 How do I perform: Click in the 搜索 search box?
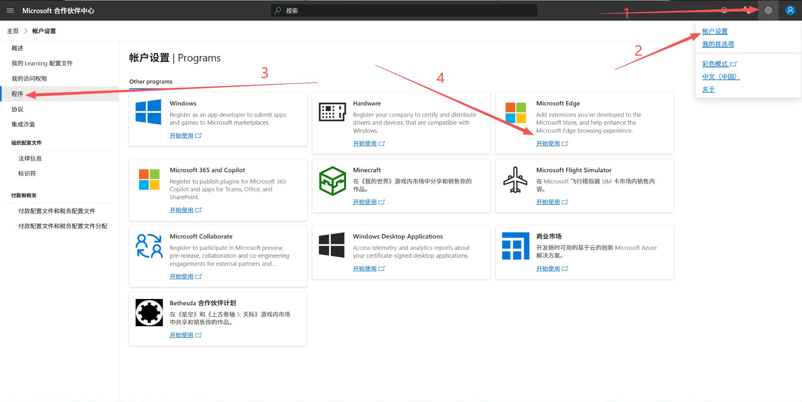404,10
